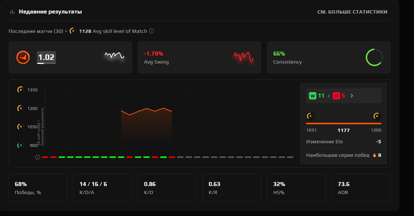The image size is (414, 216).
Task: Open the 32% HS% card
Action: (296, 188)
